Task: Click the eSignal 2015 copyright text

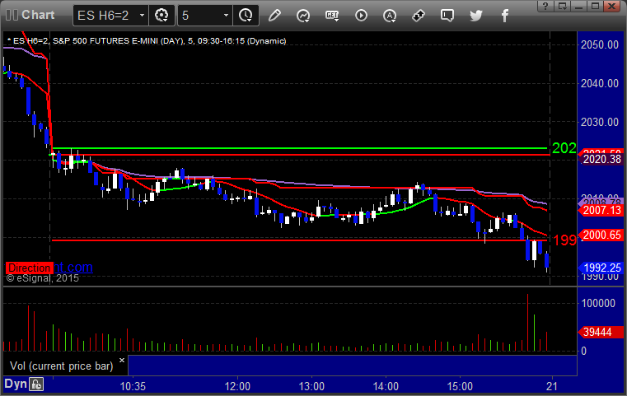Action: 42,278
